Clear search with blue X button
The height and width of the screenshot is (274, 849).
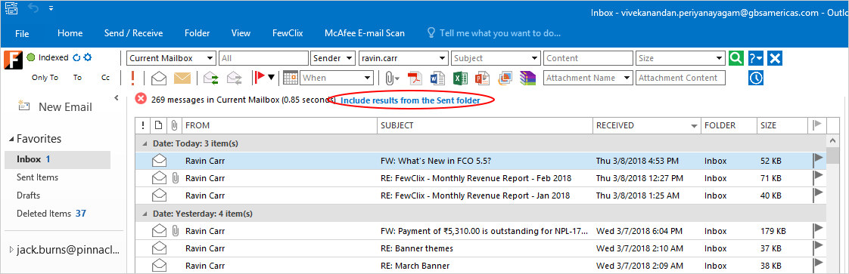pyautogui.click(x=776, y=58)
